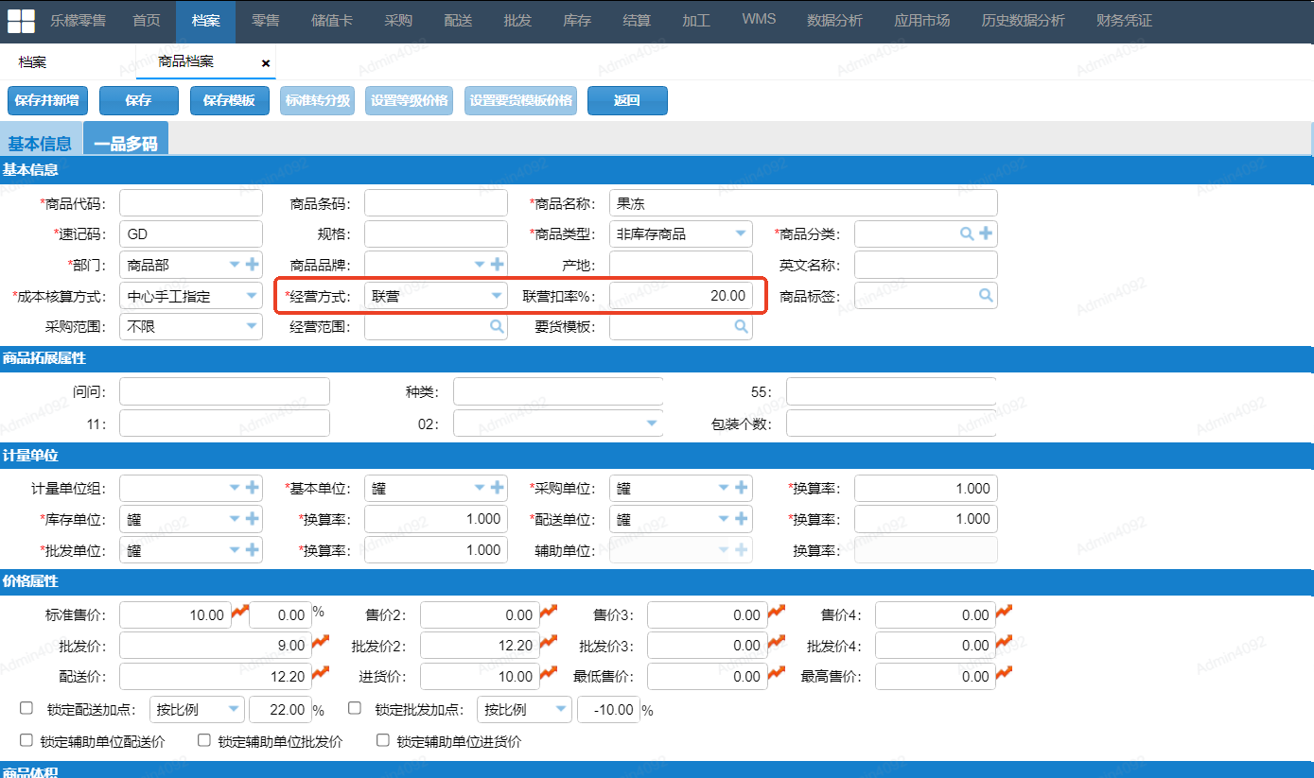Search 要货模板 magnifier icon
The width and height of the screenshot is (1314, 778).
[x=741, y=326]
